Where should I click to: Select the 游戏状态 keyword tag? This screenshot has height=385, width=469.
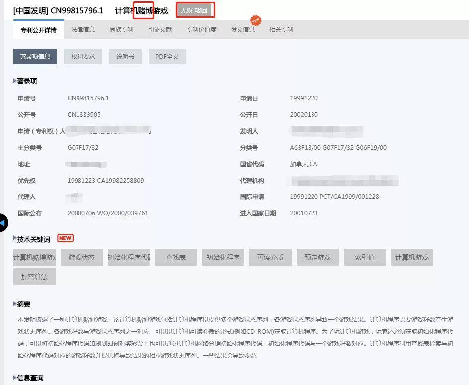(x=81, y=257)
